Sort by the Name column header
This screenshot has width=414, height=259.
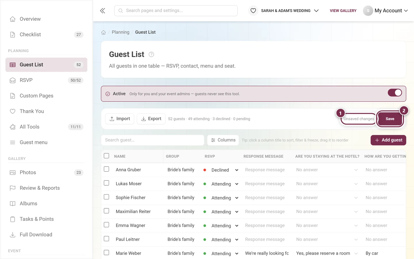[120, 156]
